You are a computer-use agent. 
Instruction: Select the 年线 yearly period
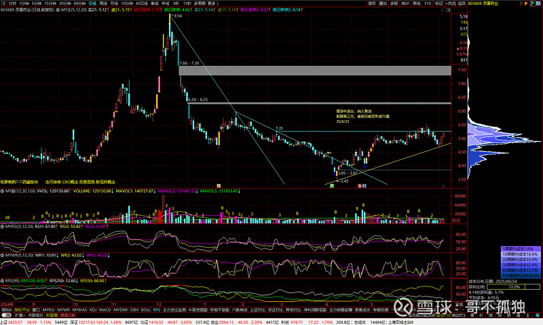(165, 3)
